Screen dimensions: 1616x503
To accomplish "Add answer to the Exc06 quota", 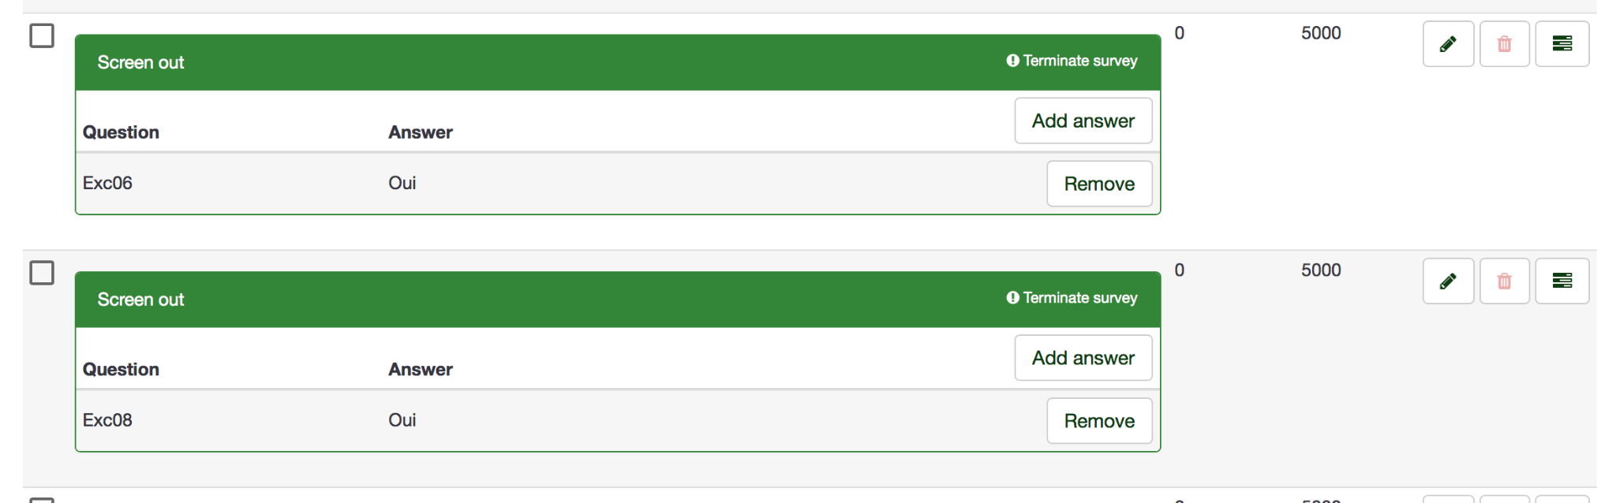I will 1083,121.
